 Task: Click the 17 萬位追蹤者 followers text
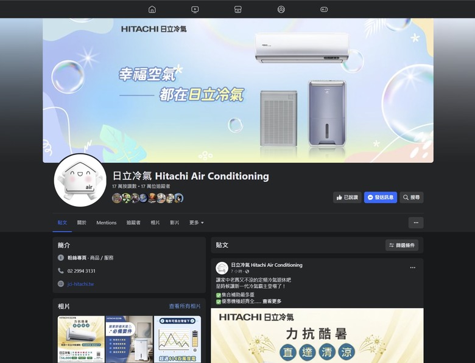click(x=155, y=186)
